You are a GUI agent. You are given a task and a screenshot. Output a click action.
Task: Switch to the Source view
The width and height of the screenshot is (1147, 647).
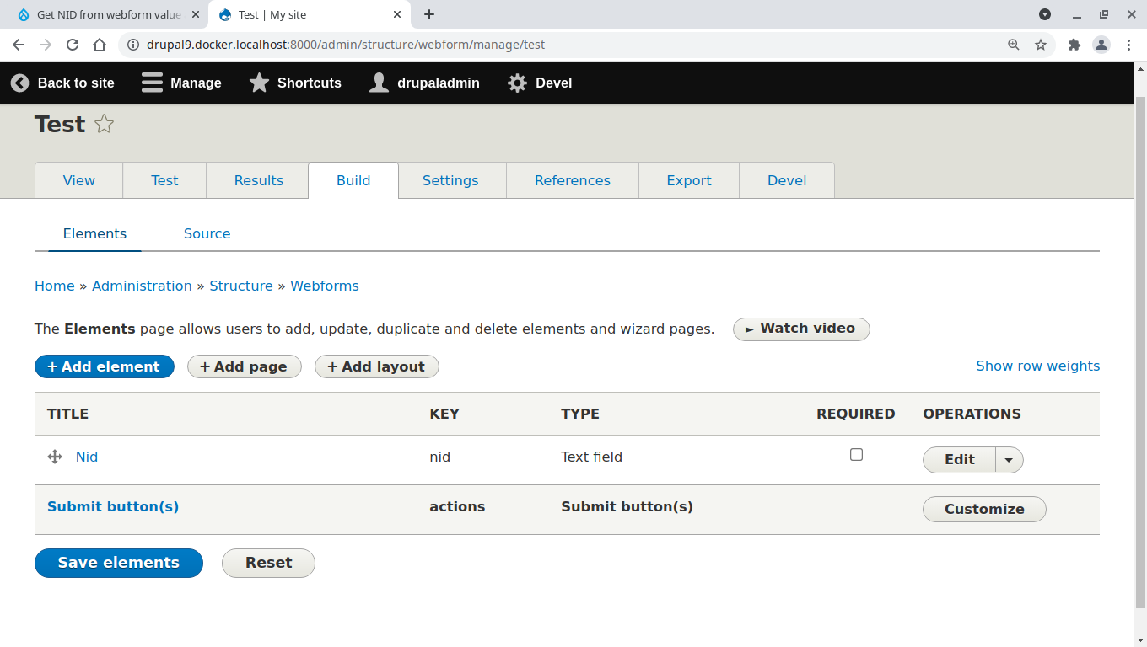[x=207, y=233]
